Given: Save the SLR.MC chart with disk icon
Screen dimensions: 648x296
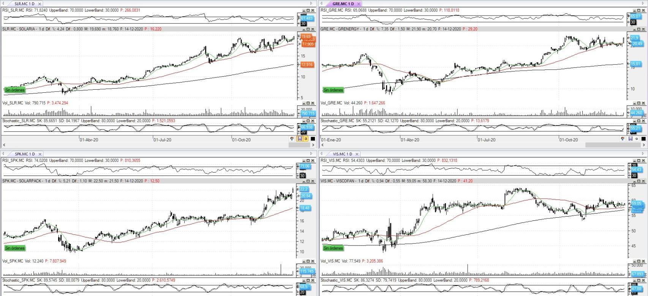Looking at the screenshot, I should coord(300,139).
